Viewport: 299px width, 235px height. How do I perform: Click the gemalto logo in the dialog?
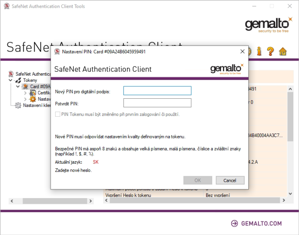[x=227, y=69]
